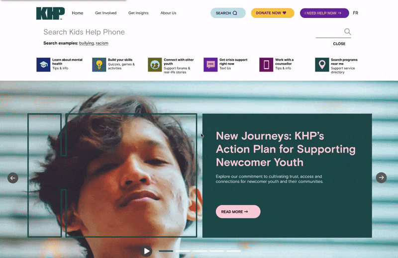Open the Get Involved menu
This screenshot has width=398, height=258.
(105, 13)
